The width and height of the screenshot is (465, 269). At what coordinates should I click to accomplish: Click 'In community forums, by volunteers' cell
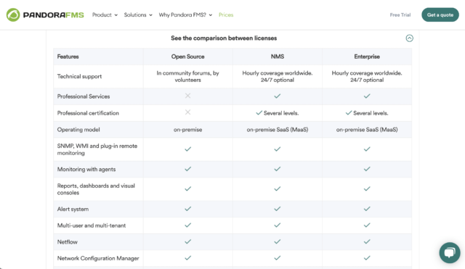coord(187,76)
